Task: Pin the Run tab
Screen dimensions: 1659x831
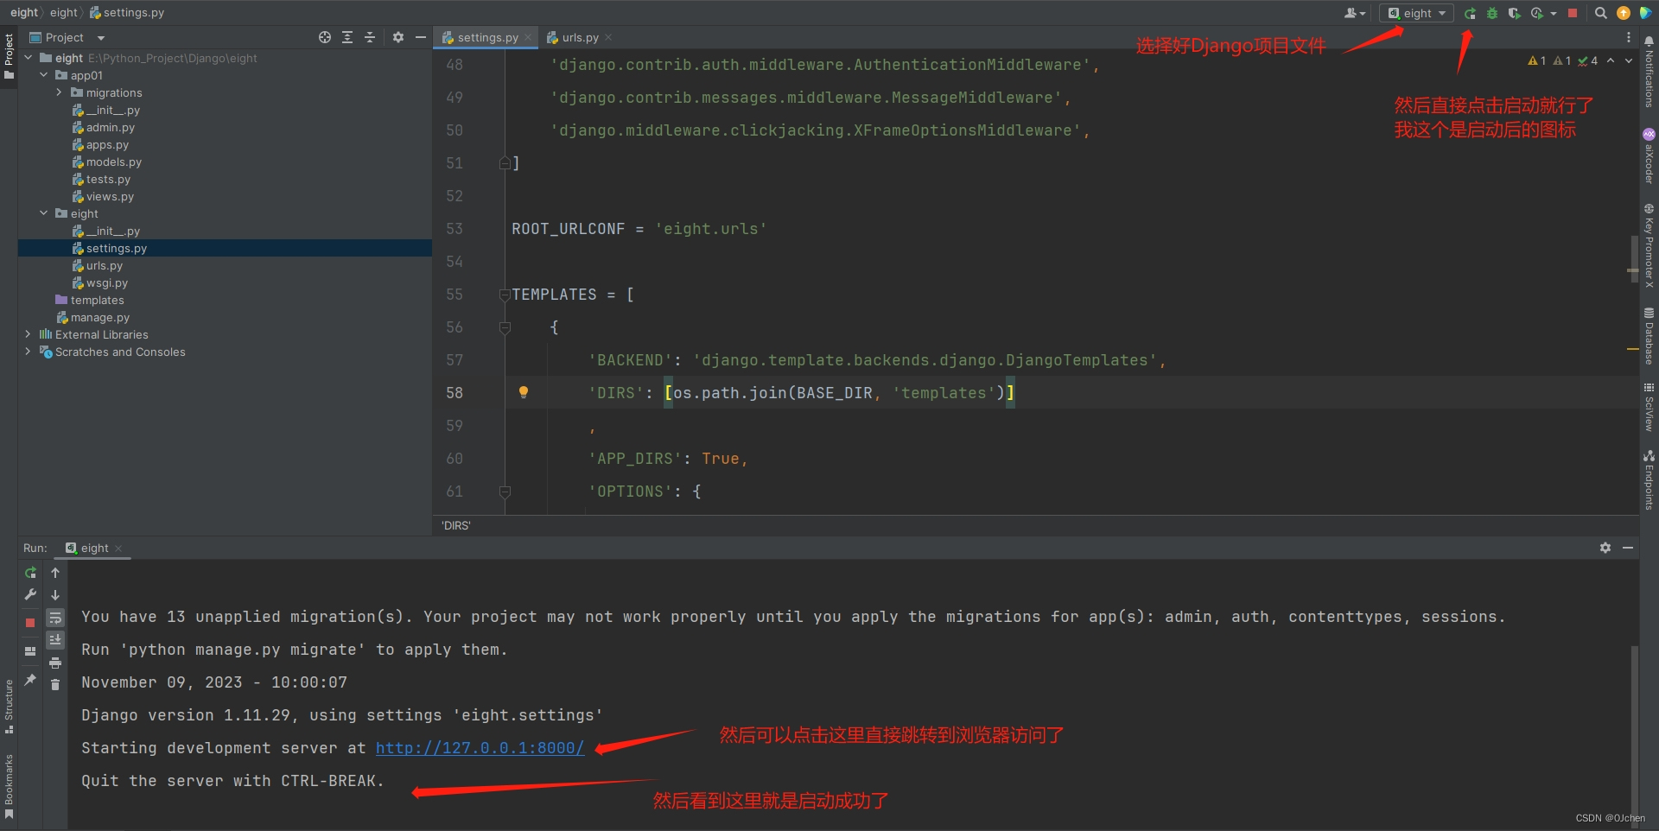Action: [30, 680]
